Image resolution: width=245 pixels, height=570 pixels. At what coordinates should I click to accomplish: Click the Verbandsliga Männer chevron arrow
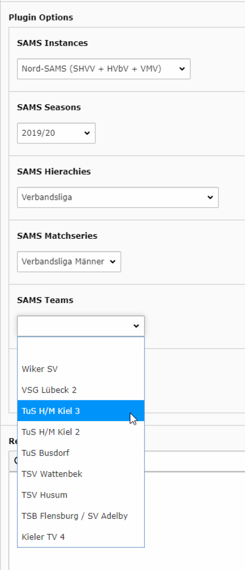pyautogui.click(x=113, y=262)
